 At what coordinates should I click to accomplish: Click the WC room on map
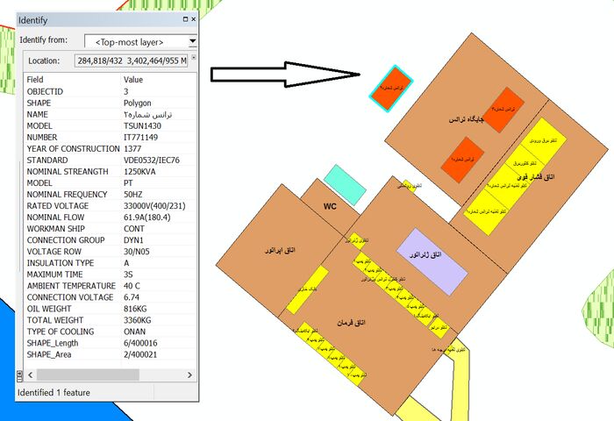click(330, 206)
